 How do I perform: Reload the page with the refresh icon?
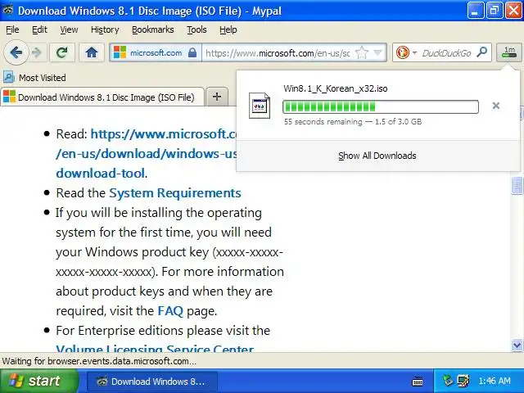coord(62,52)
